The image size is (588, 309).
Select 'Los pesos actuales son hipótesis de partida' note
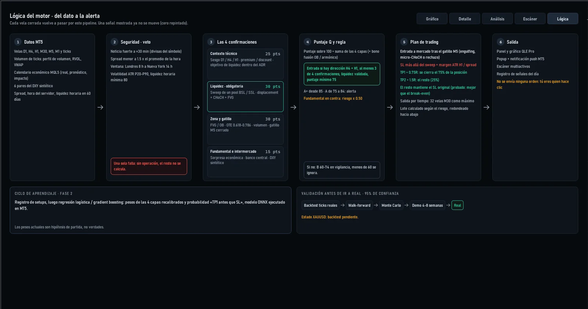(59, 227)
